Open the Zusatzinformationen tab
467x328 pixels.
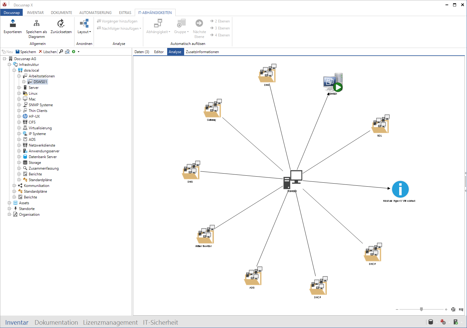coord(202,52)
